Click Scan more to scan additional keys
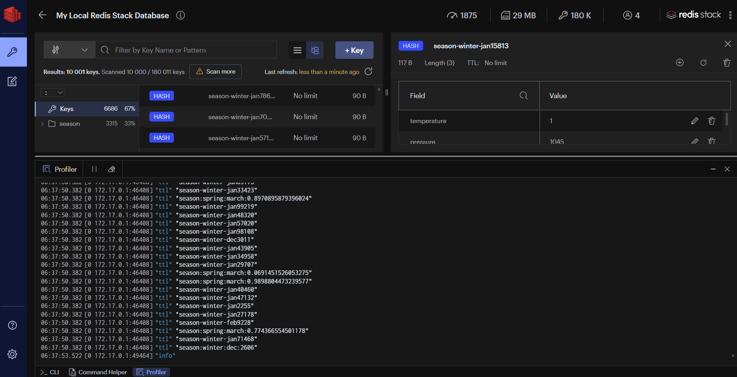The width and height of the screenshot is (737, 377). [215, 72]
